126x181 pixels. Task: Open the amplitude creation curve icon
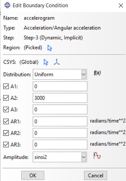click(97, 155)
